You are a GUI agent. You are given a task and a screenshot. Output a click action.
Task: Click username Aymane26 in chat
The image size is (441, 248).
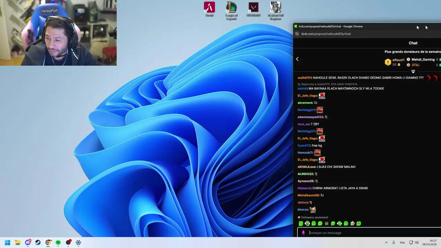click(x=306, y=181)
